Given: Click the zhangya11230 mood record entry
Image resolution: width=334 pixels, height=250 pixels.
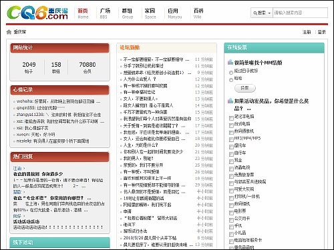Looking at the screenshot, I should coord(59,115).
